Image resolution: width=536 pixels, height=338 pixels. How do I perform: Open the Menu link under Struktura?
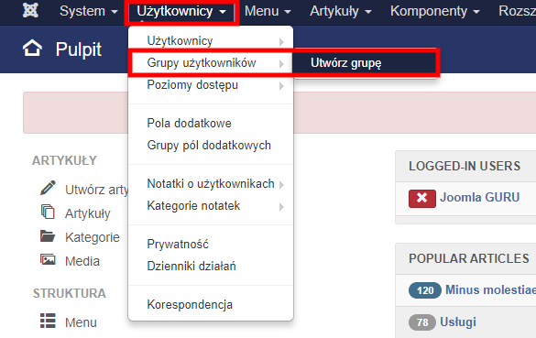pos(81,322)
